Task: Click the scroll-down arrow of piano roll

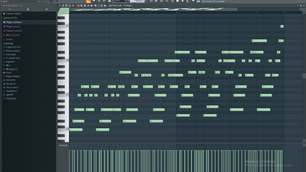Action: coord(304,140)
